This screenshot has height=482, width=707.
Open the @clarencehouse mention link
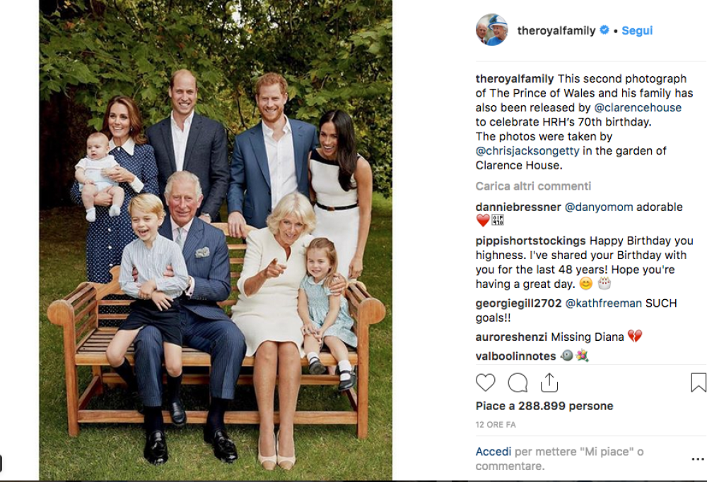638,107
